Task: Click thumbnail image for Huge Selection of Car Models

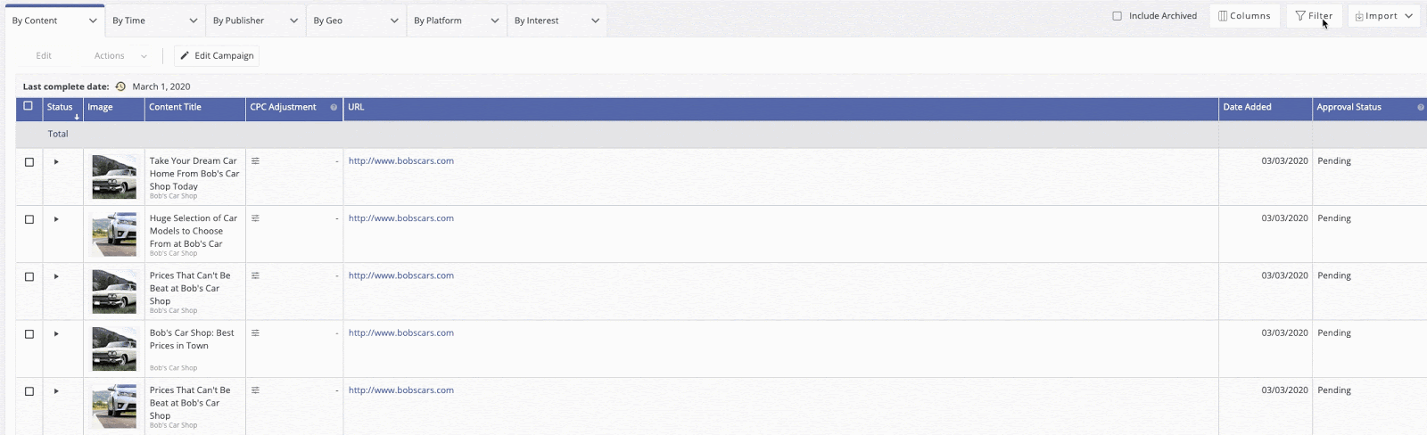Action: [x=114, y=234]
